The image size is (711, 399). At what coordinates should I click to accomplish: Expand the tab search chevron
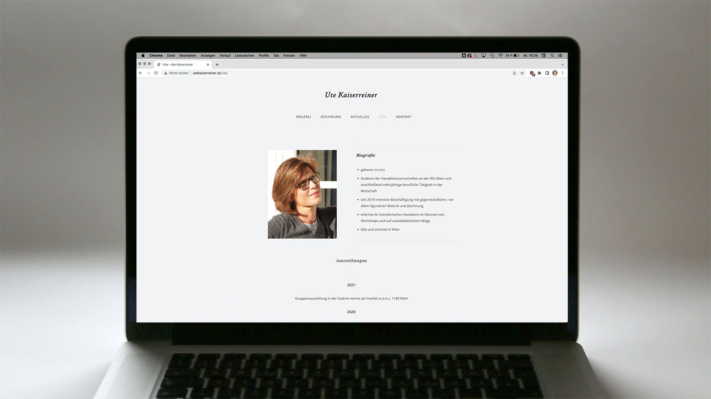click(562, 64)
